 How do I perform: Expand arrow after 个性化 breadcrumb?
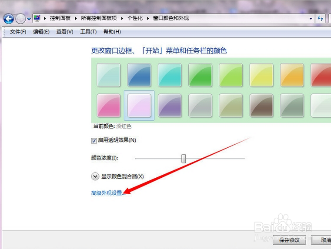tap(148, 18)
